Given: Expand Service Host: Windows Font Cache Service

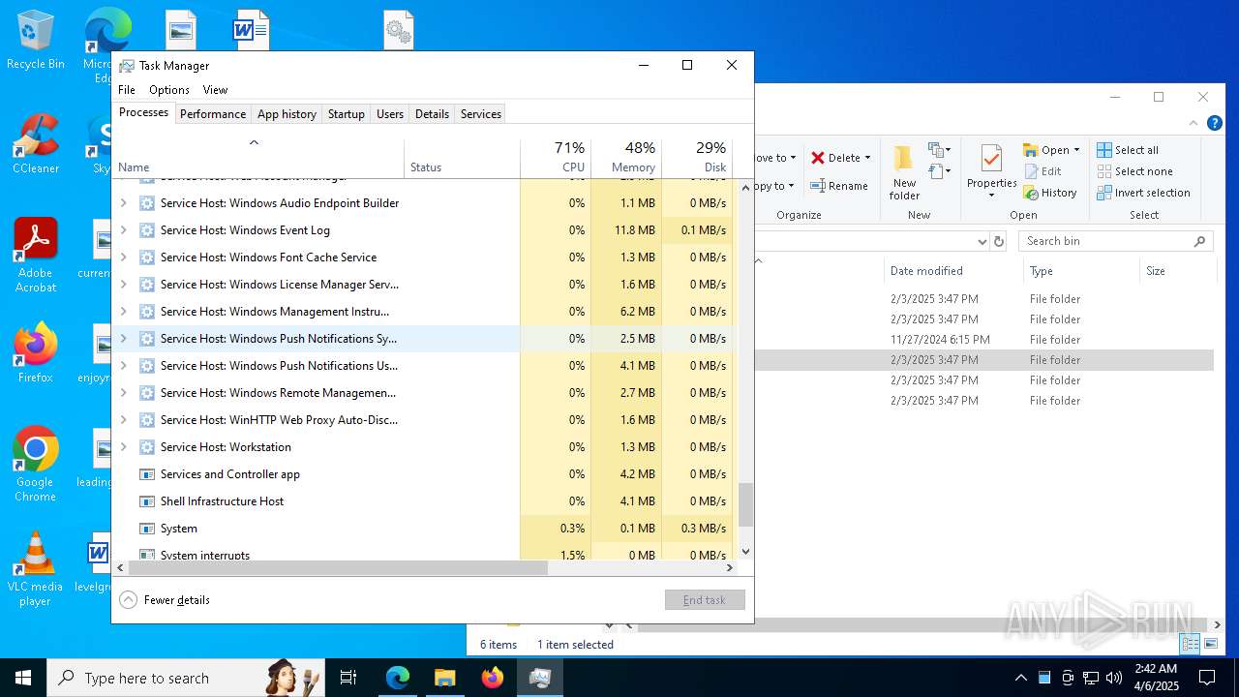Looking at the screenshot, I should [x=123, y=258].
